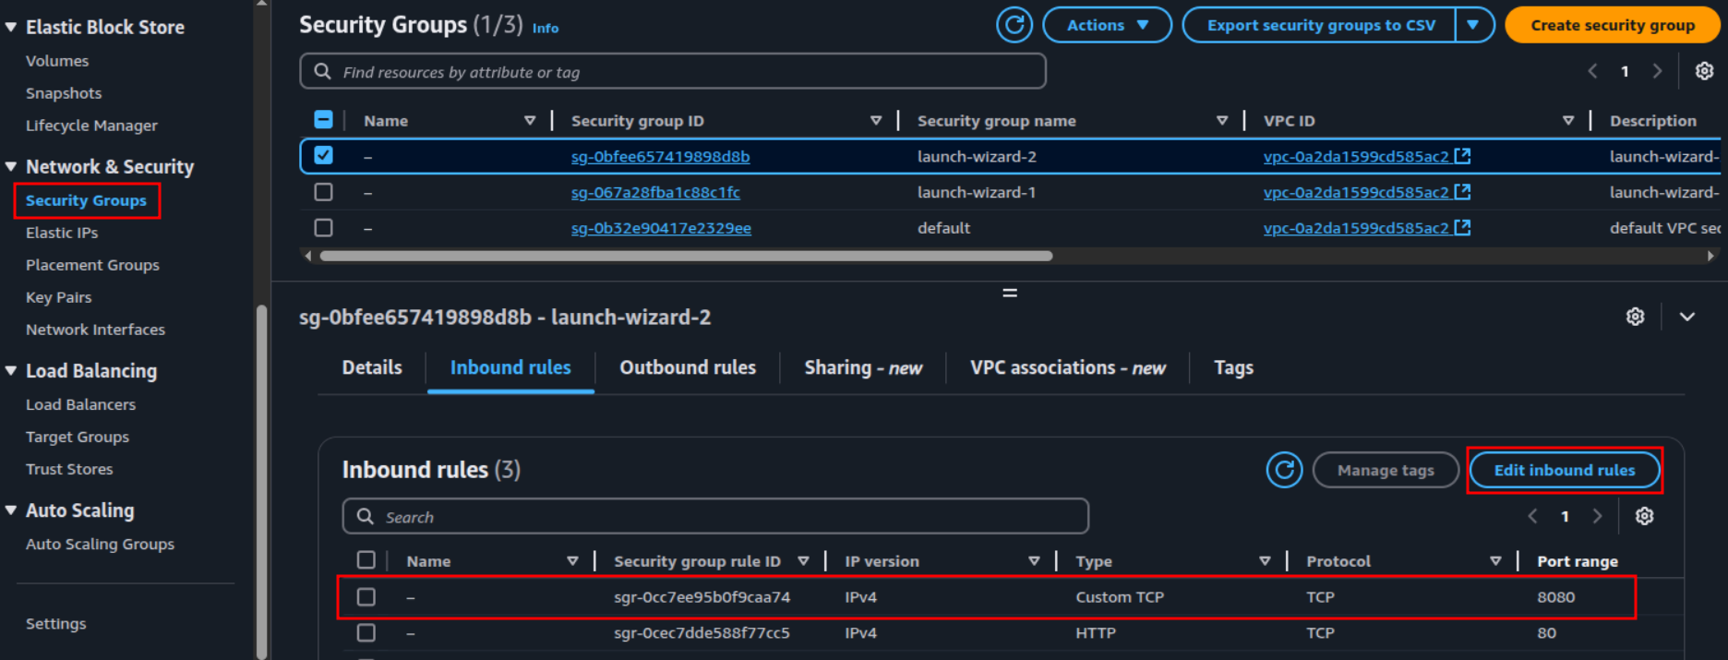This screenshot has width=1728, height=660.
Task: Open external link icon for default group VPC
Action: click(x=1462, y=227)
